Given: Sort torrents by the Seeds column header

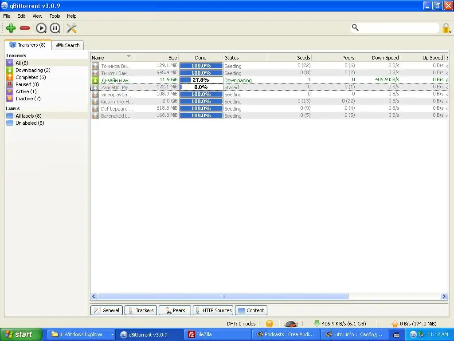Looking at the screenshot, I should tap(289, 57).
